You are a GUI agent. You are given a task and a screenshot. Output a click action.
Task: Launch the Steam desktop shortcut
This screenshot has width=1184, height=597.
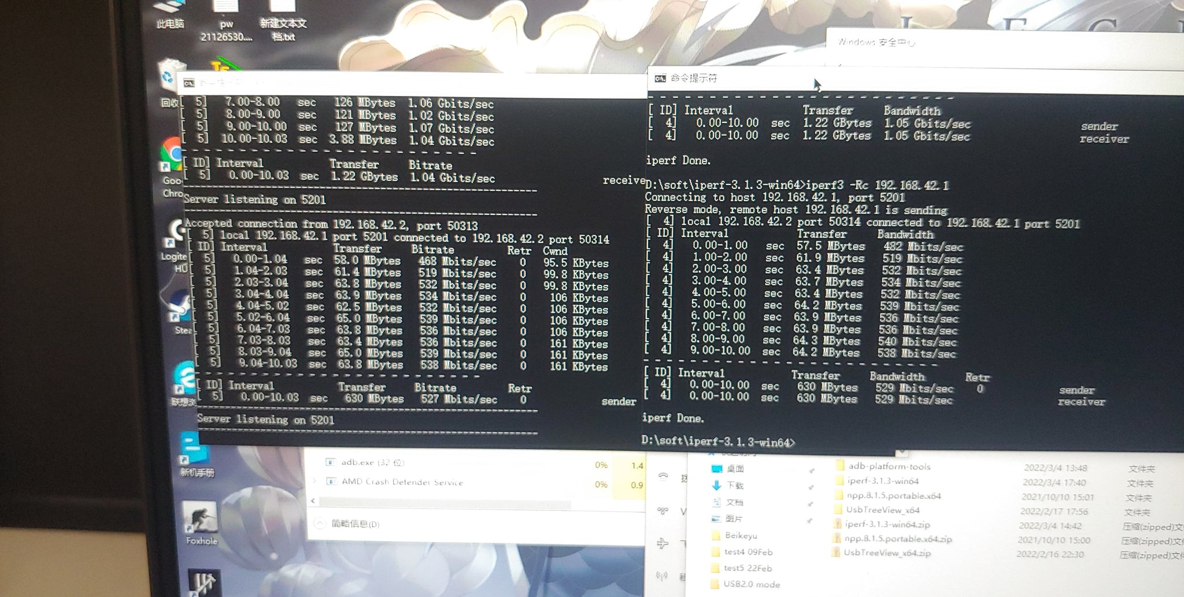(180, 312)
